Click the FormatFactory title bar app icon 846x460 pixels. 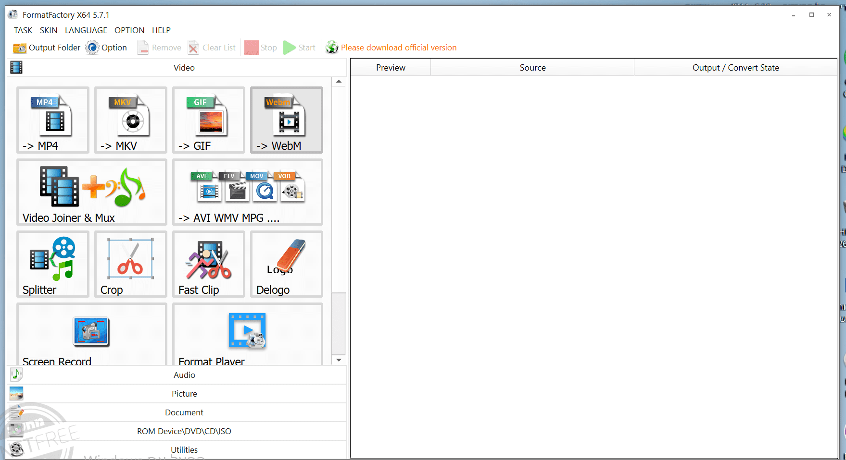pos(13,14)
